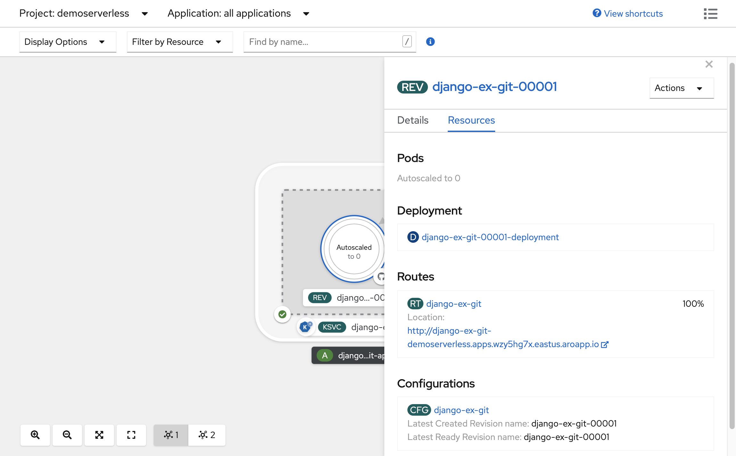Switch to the Details tab

413,120
